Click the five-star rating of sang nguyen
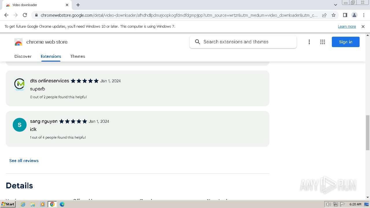 click(73, 121)
